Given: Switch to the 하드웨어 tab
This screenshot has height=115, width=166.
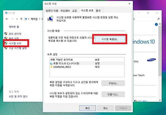Looking at the screenshot, I should [x=65, y=11].
